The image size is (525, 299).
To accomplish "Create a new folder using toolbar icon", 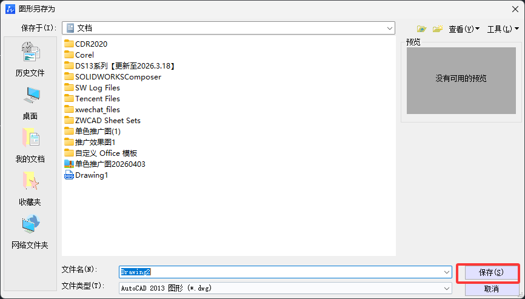I will pyautogui.click(x=437, y=29).
